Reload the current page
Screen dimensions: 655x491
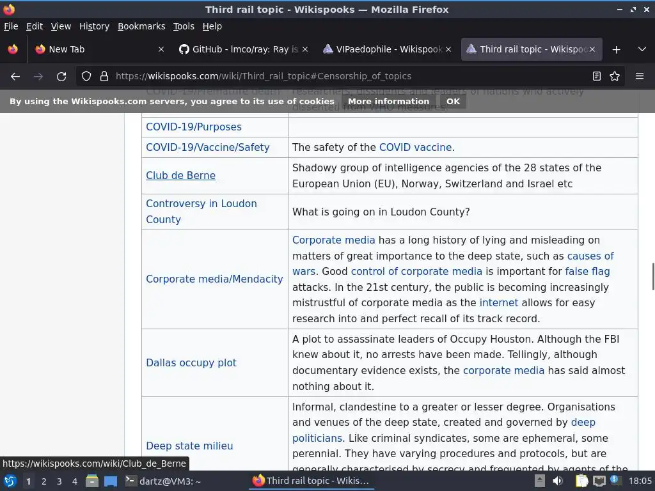coord(61,77)
